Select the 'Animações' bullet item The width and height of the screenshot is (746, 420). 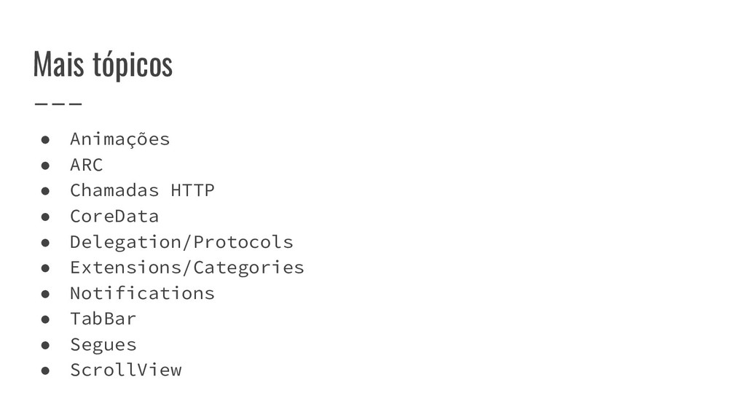pyautogui.click(x=120, y=139)
